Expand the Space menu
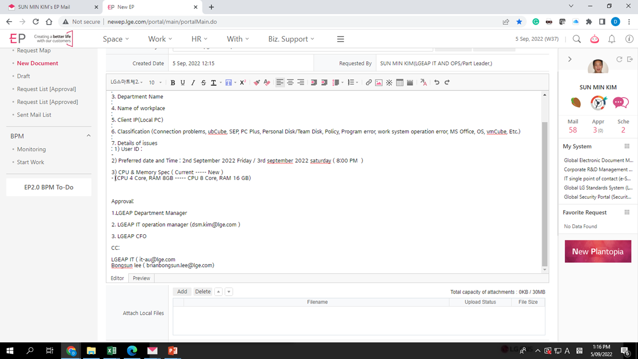Screen dimensions: 638x359 (116, 39)
